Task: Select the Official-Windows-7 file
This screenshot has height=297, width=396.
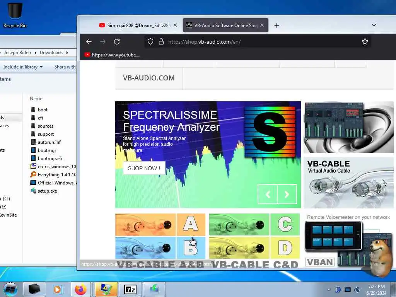Action: coord(53,183)
